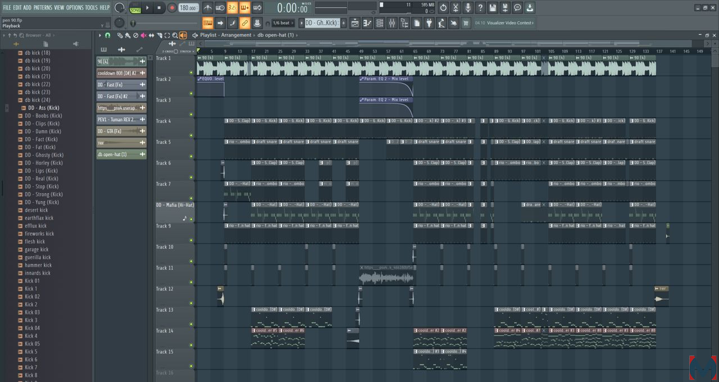This screenshot has width=719, height=382.
Task: Click the Track 9 header label
Action: pyautogui.click(x=163, y=226)
